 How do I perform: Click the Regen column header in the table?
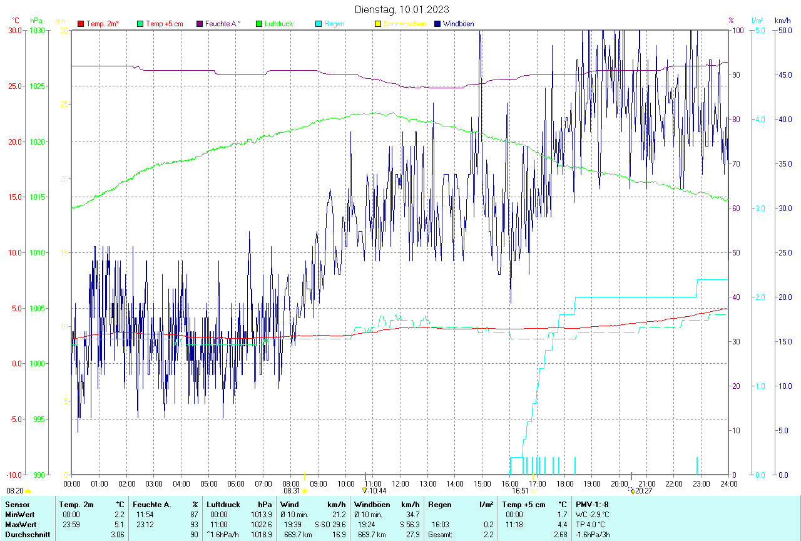coord(440,505)
